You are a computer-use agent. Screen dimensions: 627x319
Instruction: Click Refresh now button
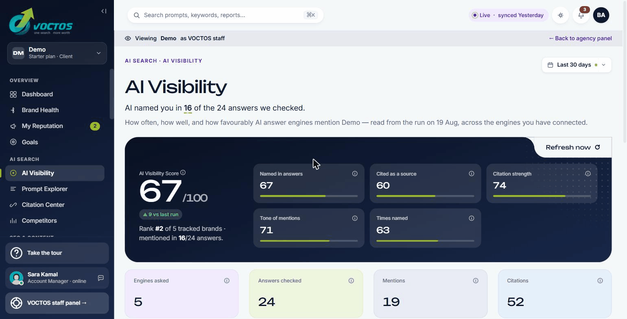click(572, 148)
